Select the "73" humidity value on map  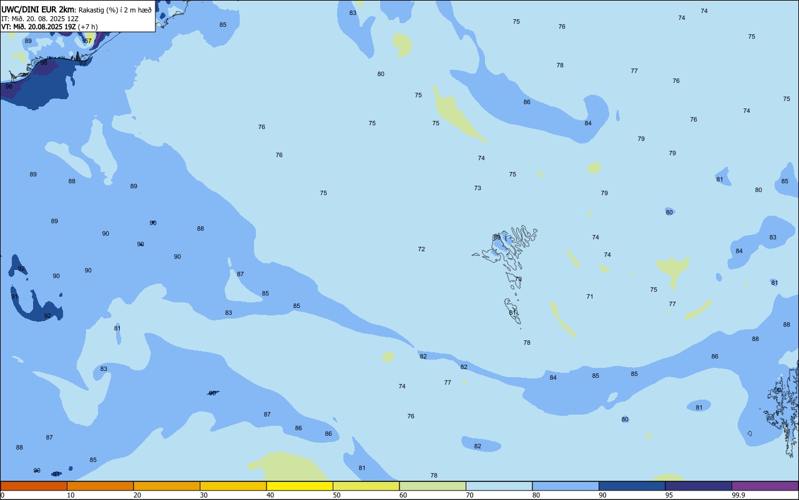coord(478,188)
